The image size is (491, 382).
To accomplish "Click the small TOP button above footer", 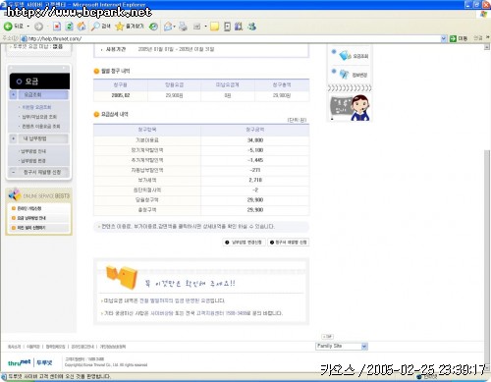I will (x=327, y=337).
